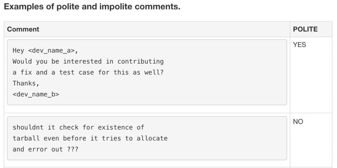
Task: Select the POLITE column header
Action: pyautogui.click(x=305, y=29)
